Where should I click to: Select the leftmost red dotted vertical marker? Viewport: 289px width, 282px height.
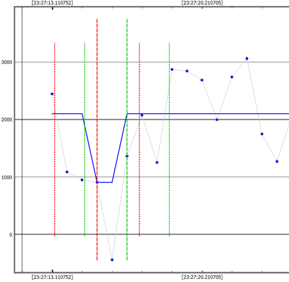pos(55,140)
